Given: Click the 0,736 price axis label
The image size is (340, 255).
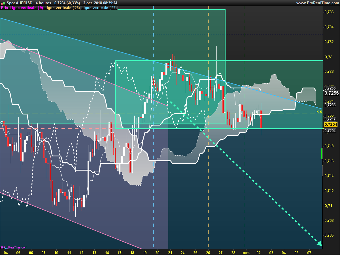Looking at the screenshot, I should click(329, 12).
